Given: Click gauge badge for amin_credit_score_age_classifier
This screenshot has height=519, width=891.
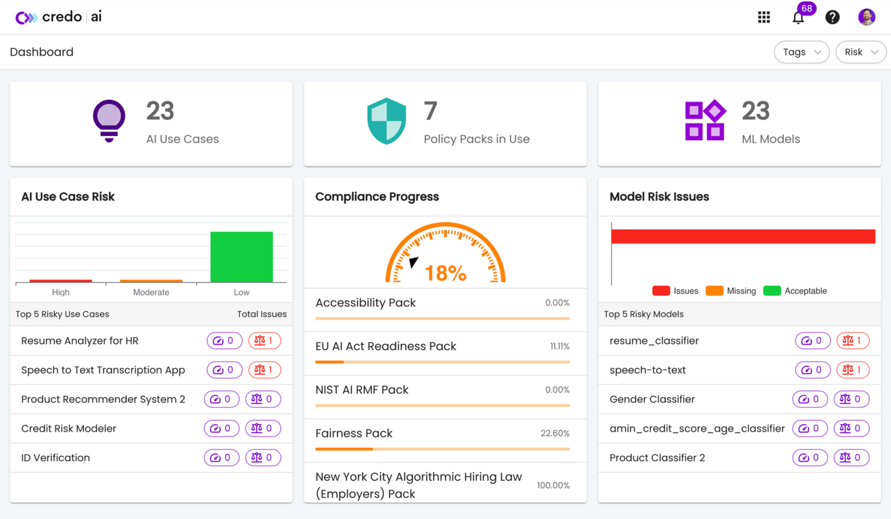Looking at the screenshot, I should [x=810, y=429].
